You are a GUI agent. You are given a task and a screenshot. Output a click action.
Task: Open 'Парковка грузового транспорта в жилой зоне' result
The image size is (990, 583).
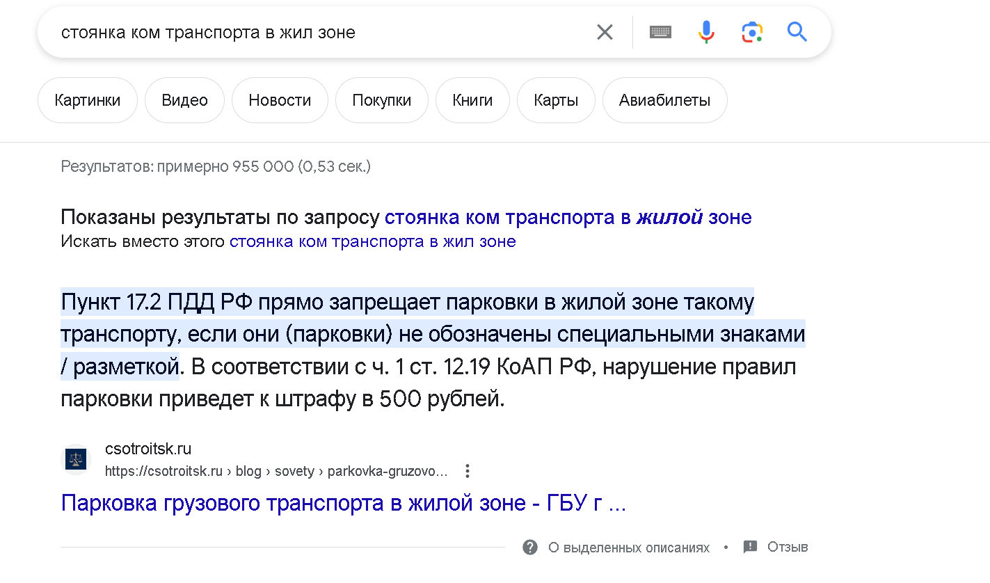[x=344, y=502]
